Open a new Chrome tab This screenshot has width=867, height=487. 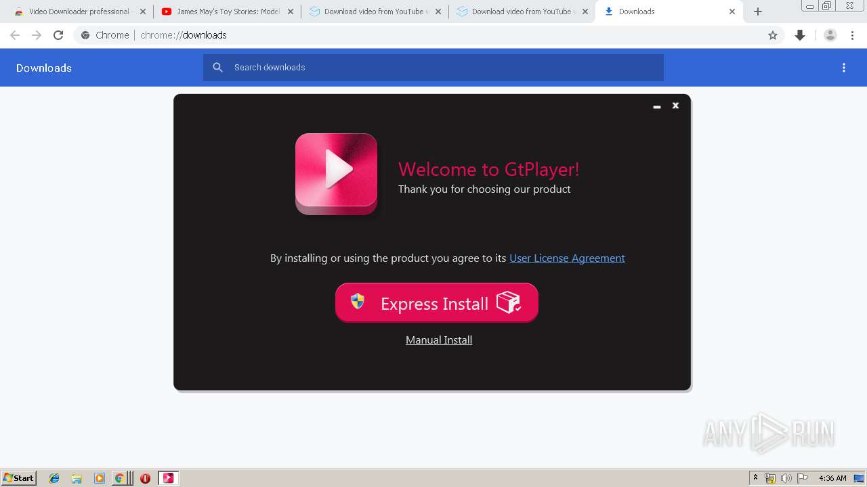[758, 11]
